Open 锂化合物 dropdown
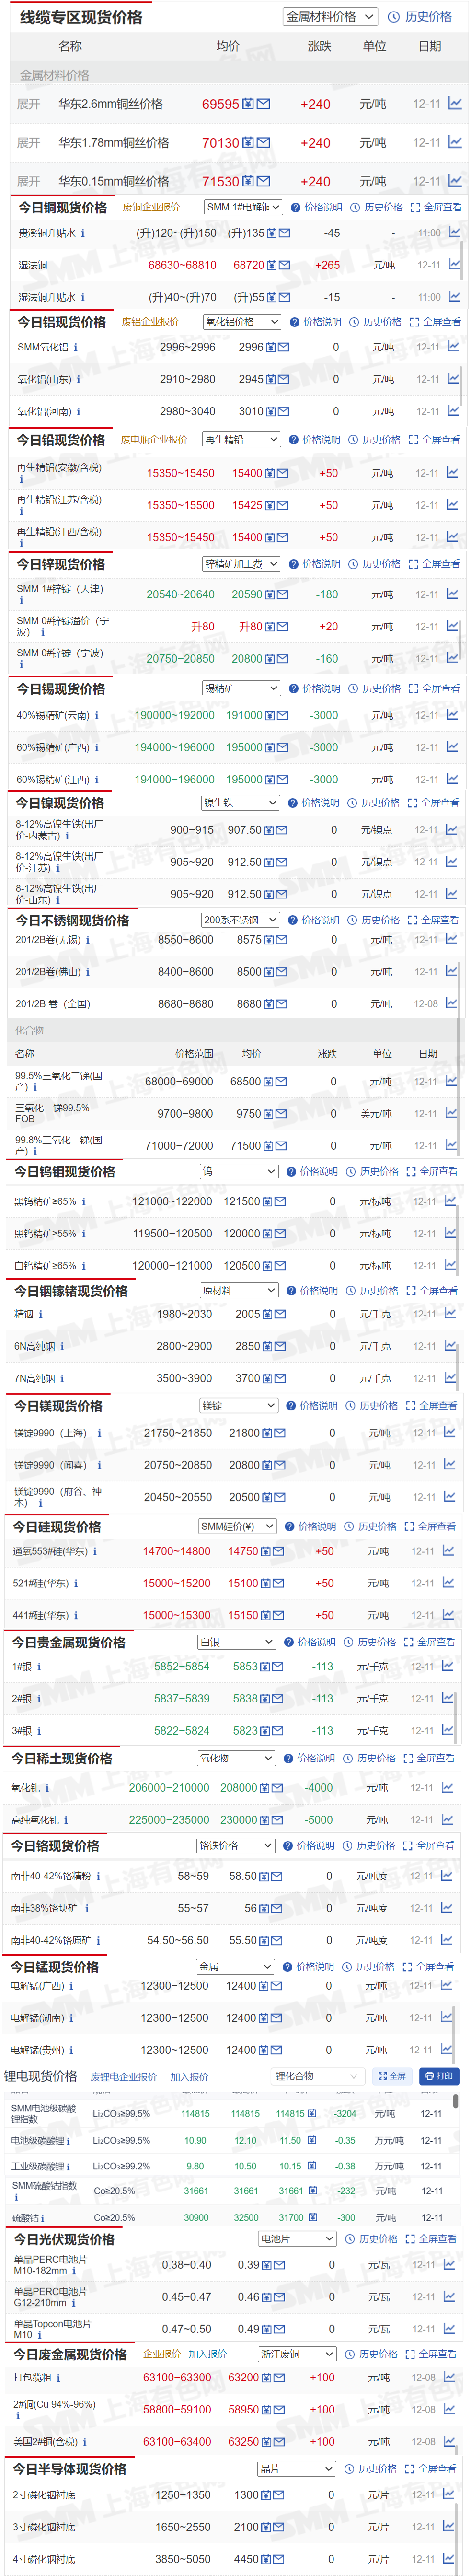This screenshot has height=2576, width=471. [317, 2076]
